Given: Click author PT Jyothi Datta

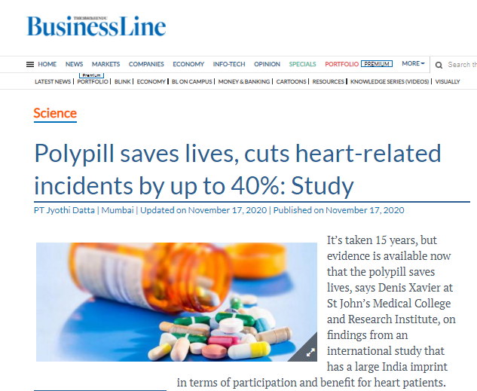Looking at the screenshot, I should (x=64, y=210).
